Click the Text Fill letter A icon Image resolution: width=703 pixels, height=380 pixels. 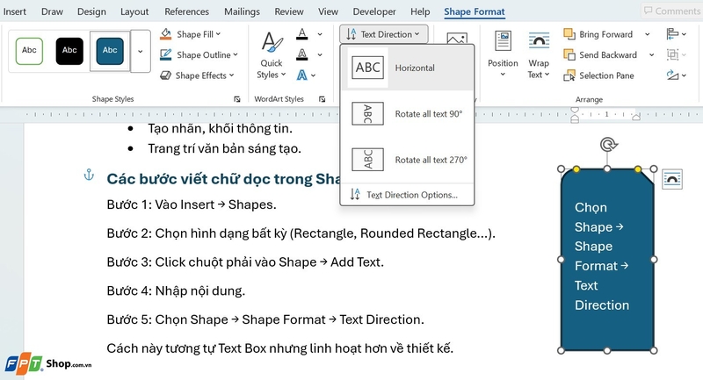(x=302, y=34)
